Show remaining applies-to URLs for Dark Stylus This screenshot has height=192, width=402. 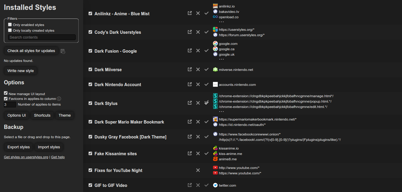click(x=221, y=112)
